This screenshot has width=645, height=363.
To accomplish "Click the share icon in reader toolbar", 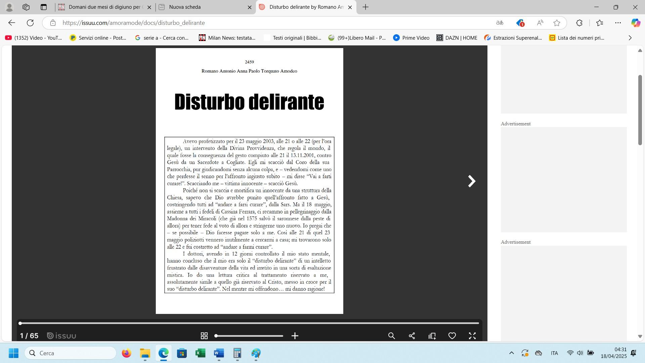I will (x=412, y=336).
